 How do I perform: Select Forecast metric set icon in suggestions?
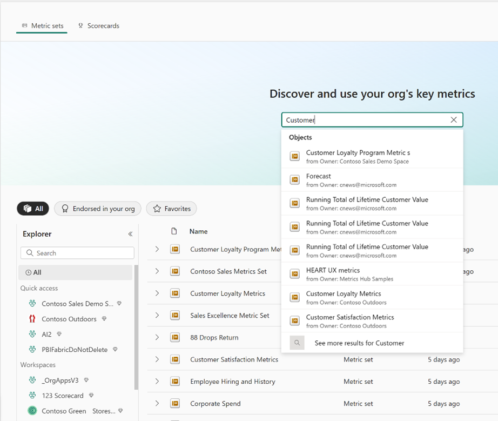pos(295,180)
